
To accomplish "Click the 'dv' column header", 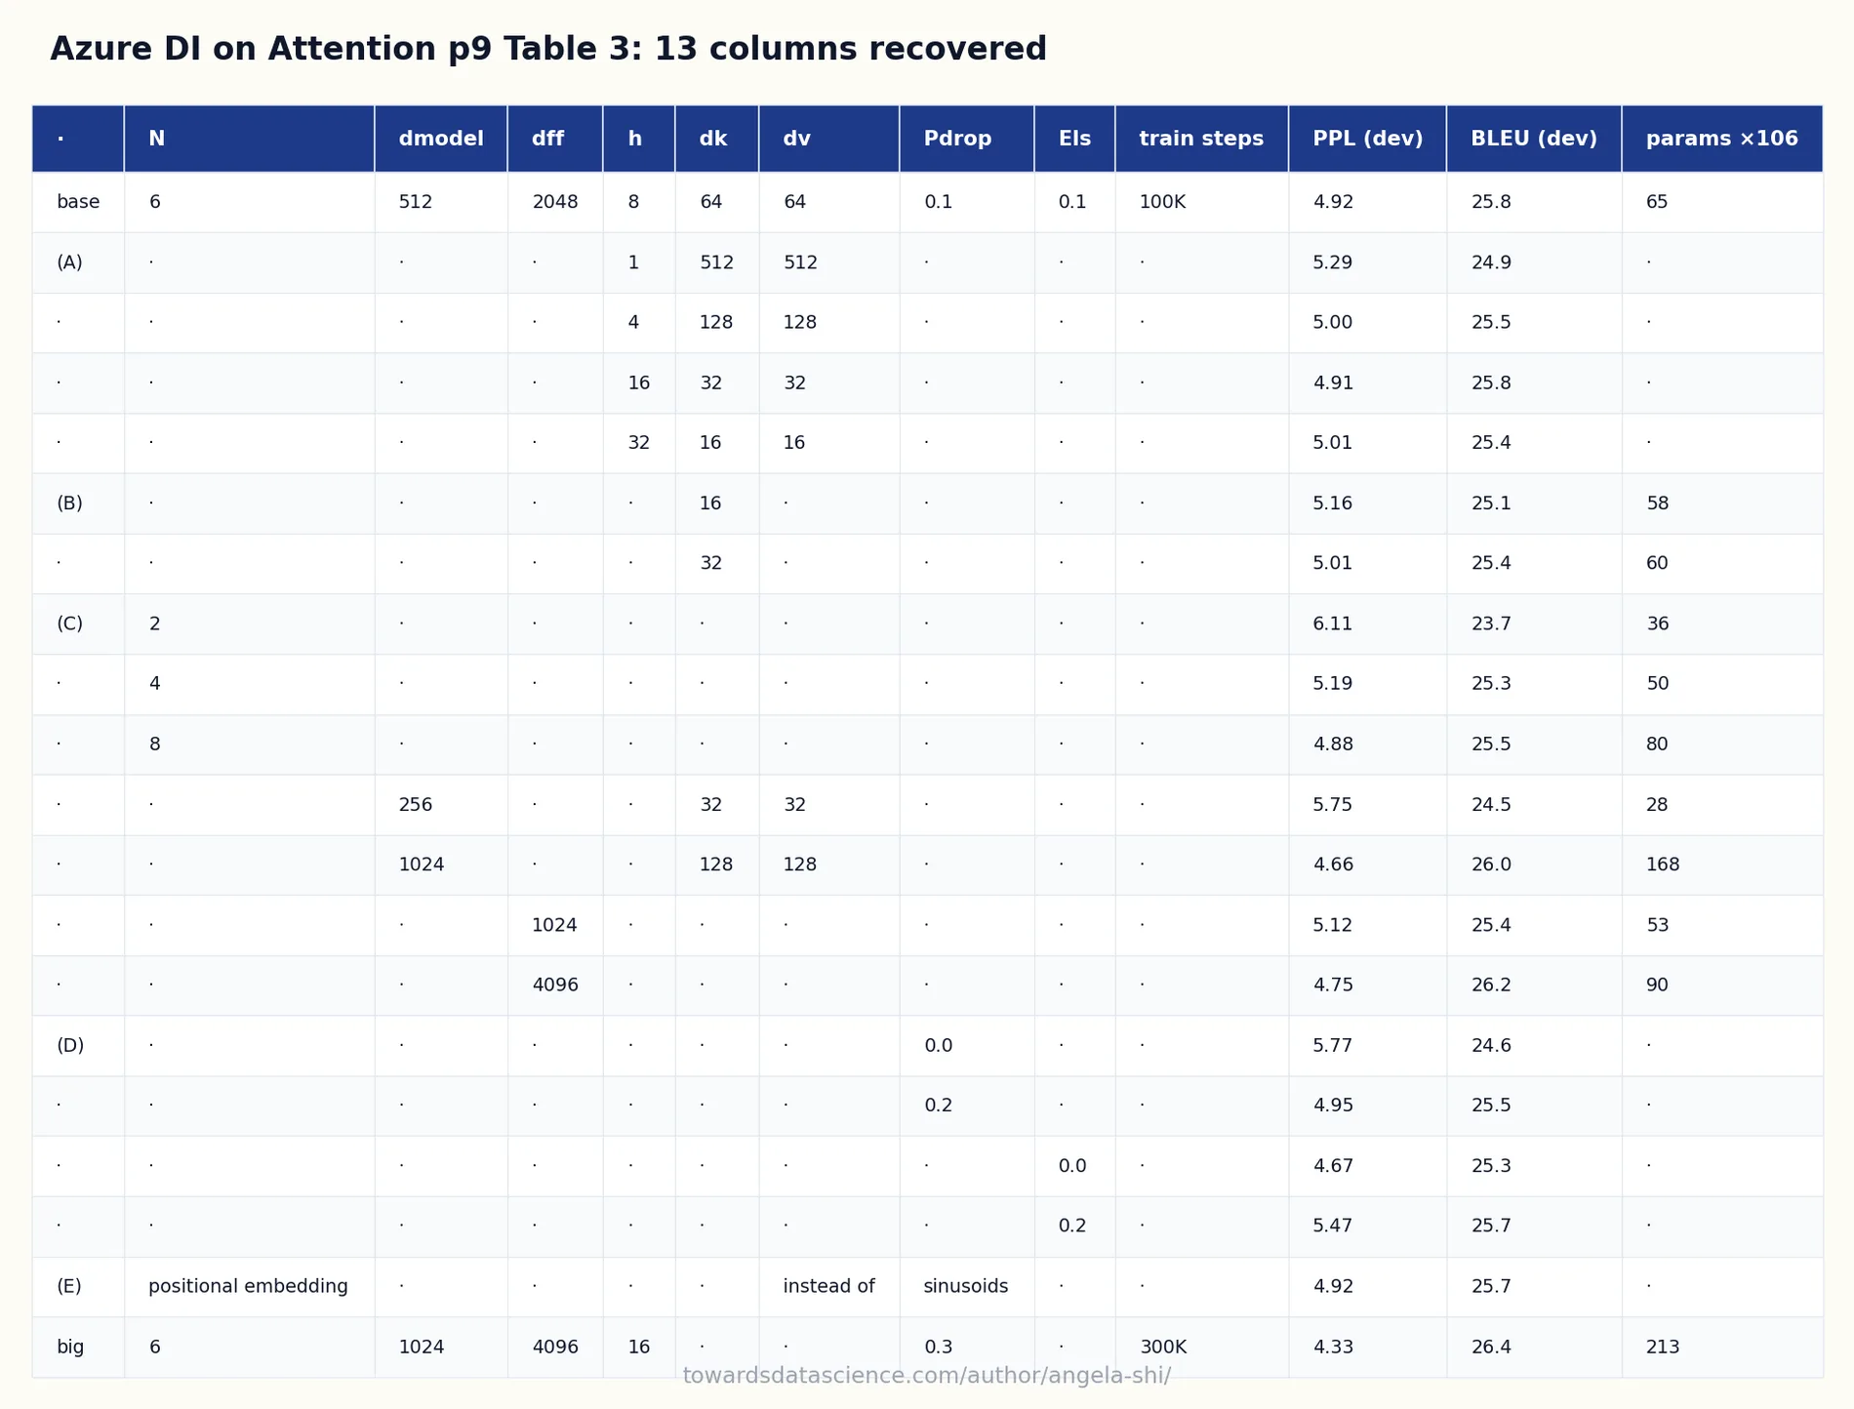I will click(x=829, y=139).
